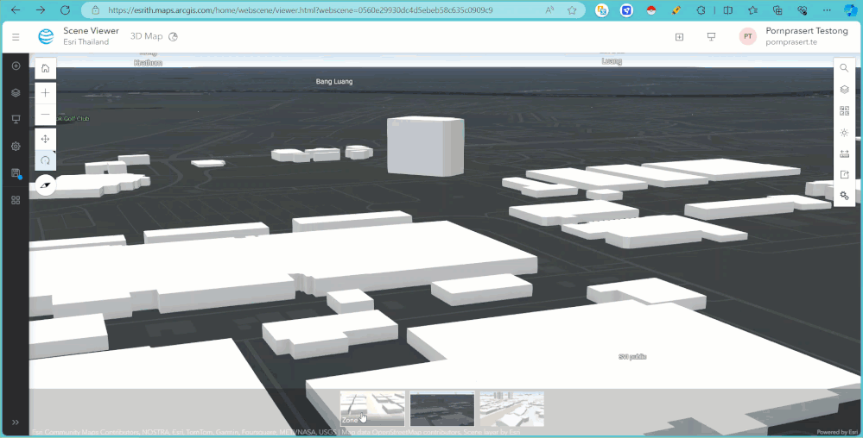Open presentation mode icon in header
This screenshot has height=438, width=863.
[x=711, y=37]
